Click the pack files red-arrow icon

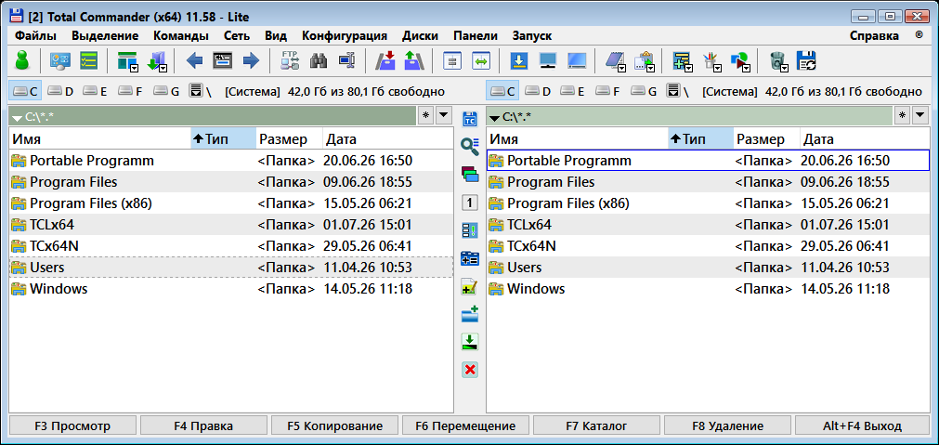(385, 60)
